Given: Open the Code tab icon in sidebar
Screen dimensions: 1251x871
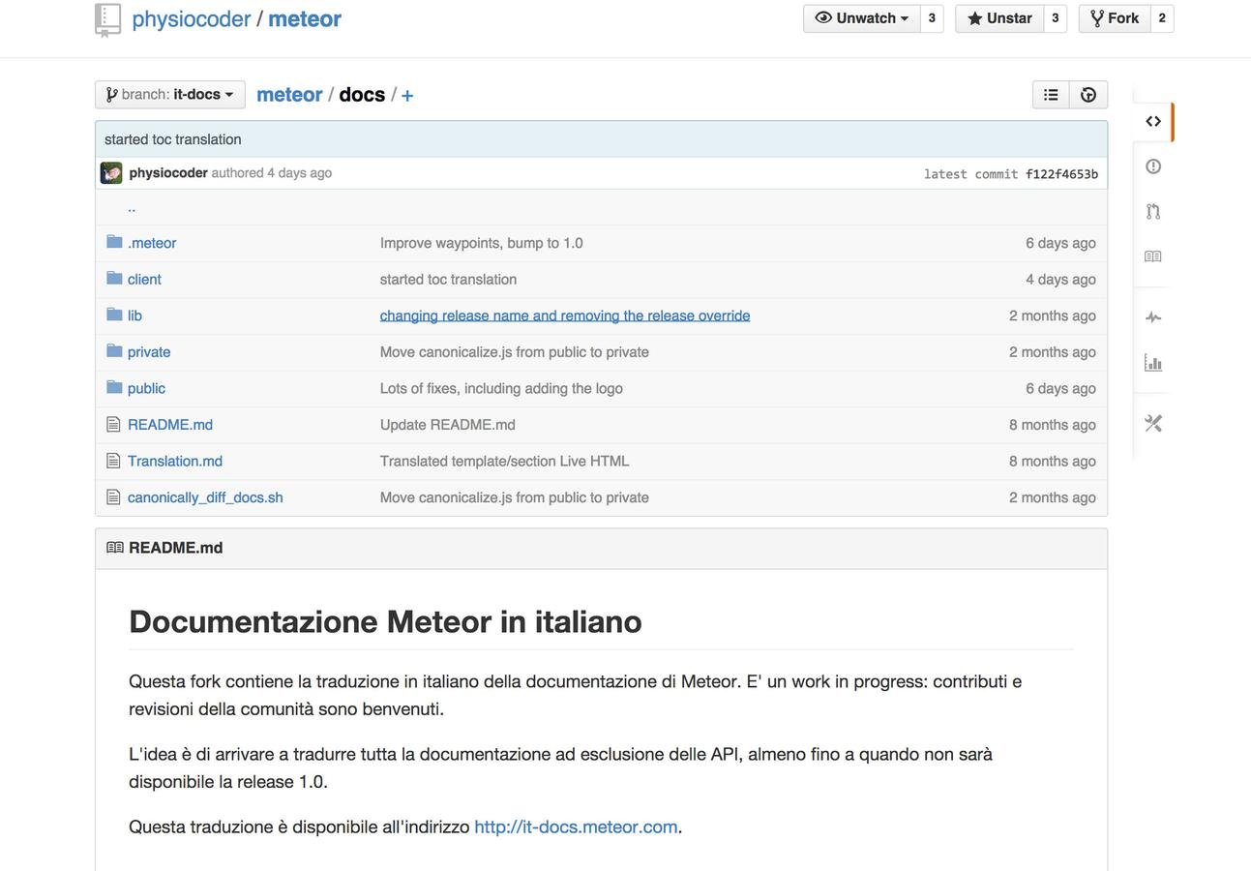Looking at the screenshot, I should click(x=1153, y=121).
